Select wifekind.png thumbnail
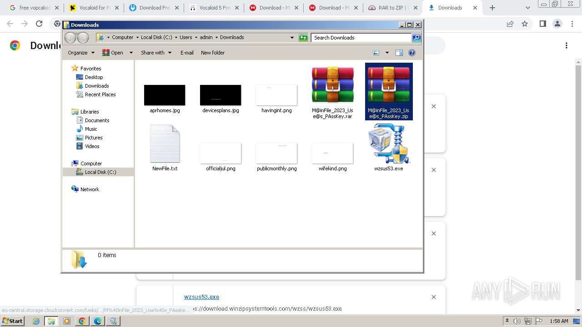 (332, 153)
